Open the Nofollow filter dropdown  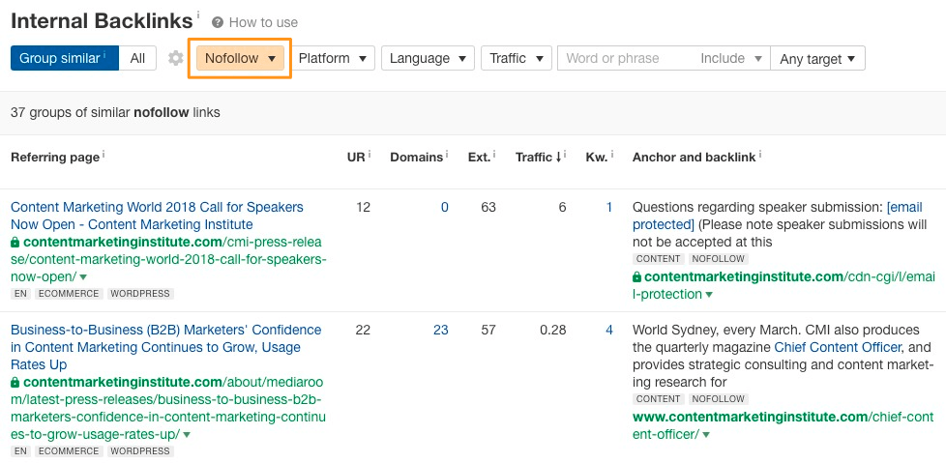click(x=240, y=58)
